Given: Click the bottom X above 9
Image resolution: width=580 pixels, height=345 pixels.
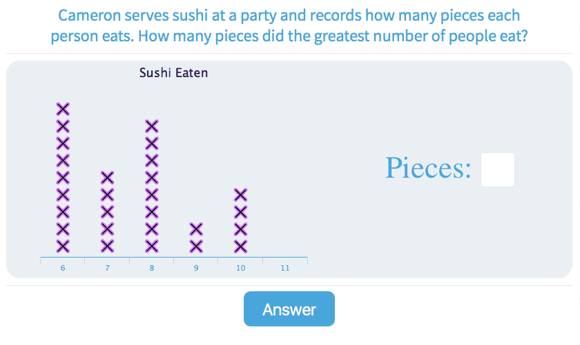Looking at the screenshot, I should [x=196, y=246].
